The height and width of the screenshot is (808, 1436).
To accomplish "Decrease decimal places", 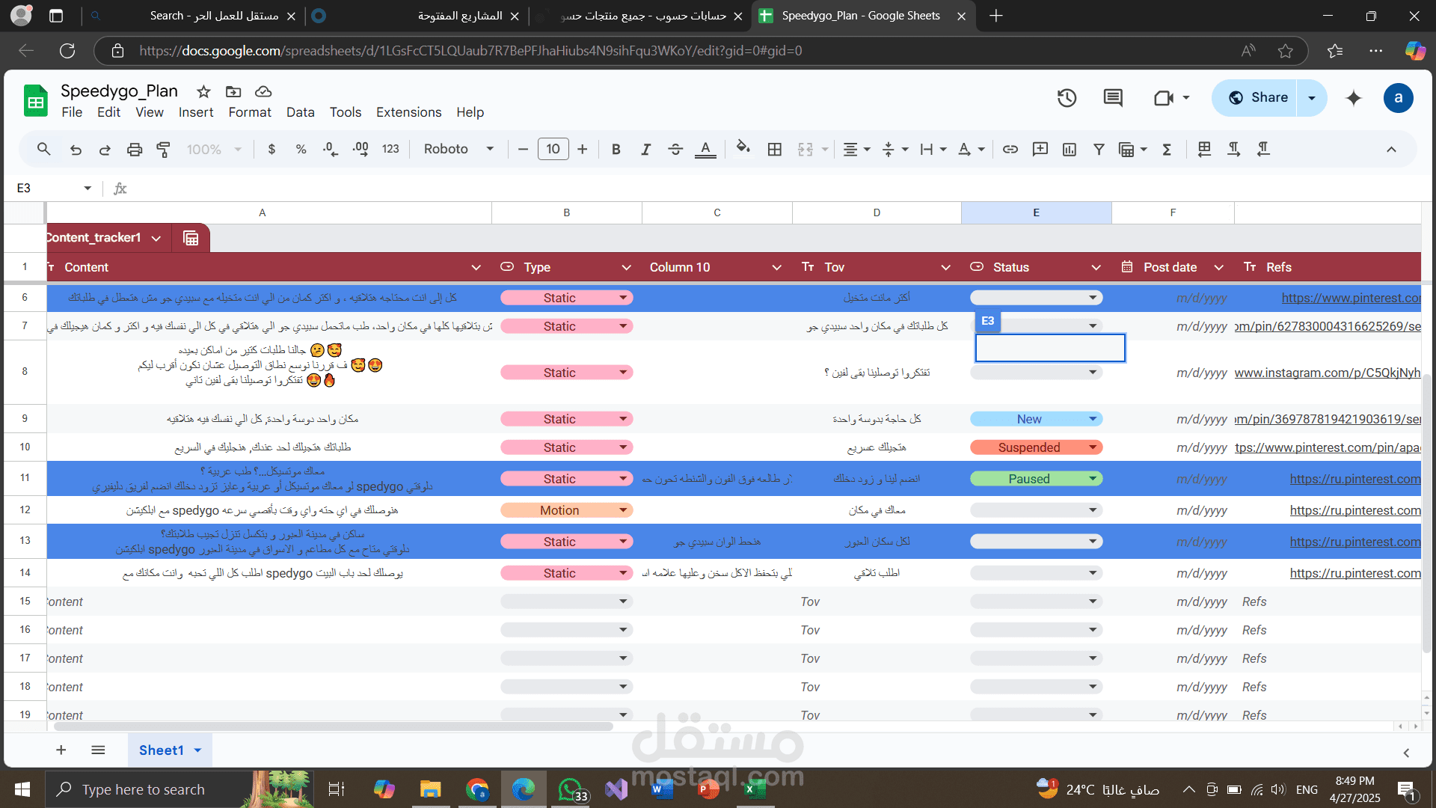I will click(x=331, y=149).
